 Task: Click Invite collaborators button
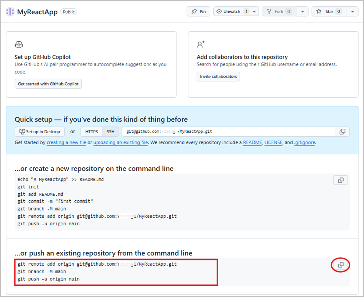tap(218, 76)
